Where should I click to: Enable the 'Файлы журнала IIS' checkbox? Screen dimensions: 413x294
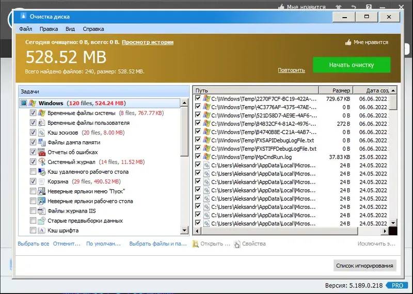tap(33, 211)
